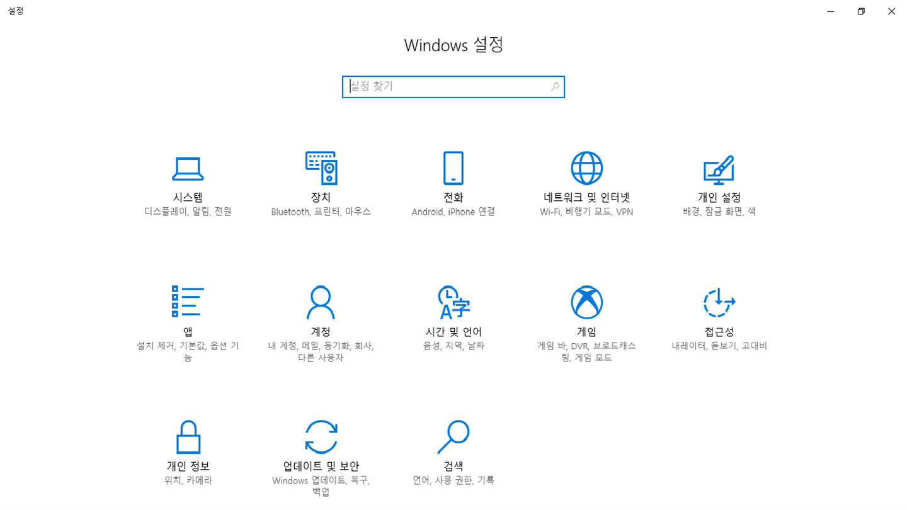Click the 'Android, iPhone 연결' description
This screenshot has height=510, width=907.
(453, 212)
